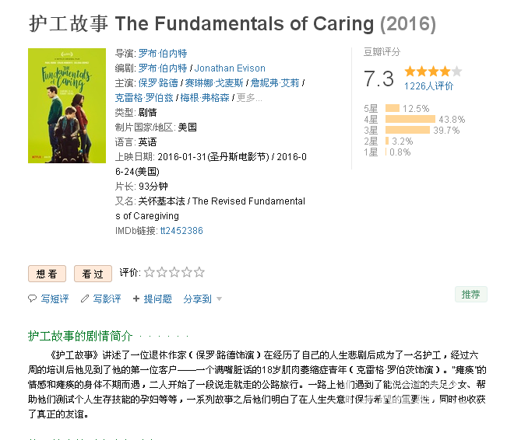Open IMDb link tt2452386

click(181, 230)
